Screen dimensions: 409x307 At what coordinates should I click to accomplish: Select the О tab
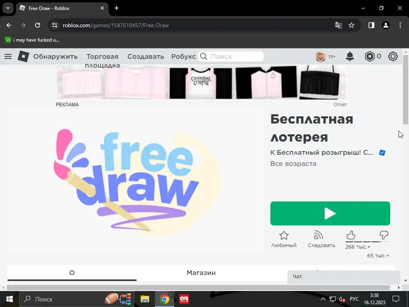coord(72,273)
